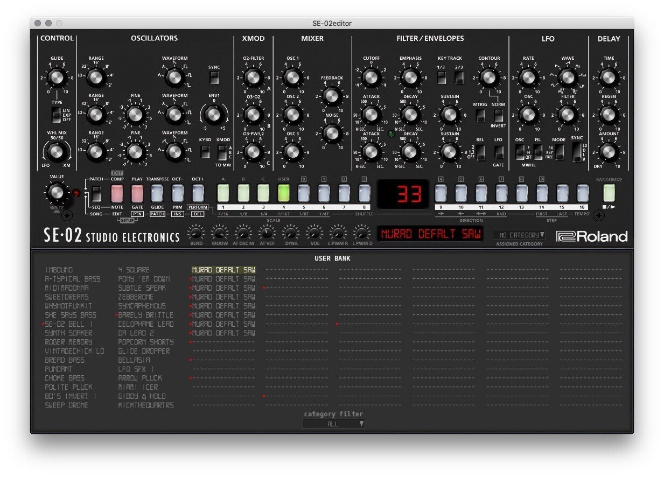Click the L PWM D knob
This screenshot has height=477, width=664.
pyautogui.click(x=361, y=234)
